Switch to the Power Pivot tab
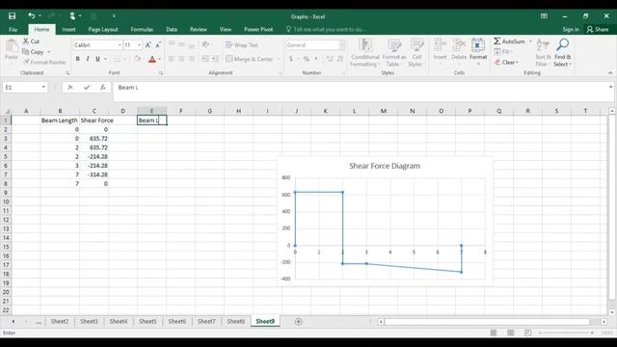 coord(258,30)
